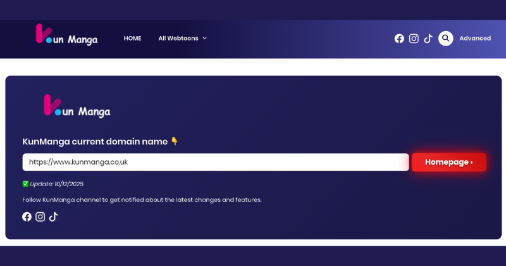Go to the HOME menu item
506x266 pixels.
point(132,39)
